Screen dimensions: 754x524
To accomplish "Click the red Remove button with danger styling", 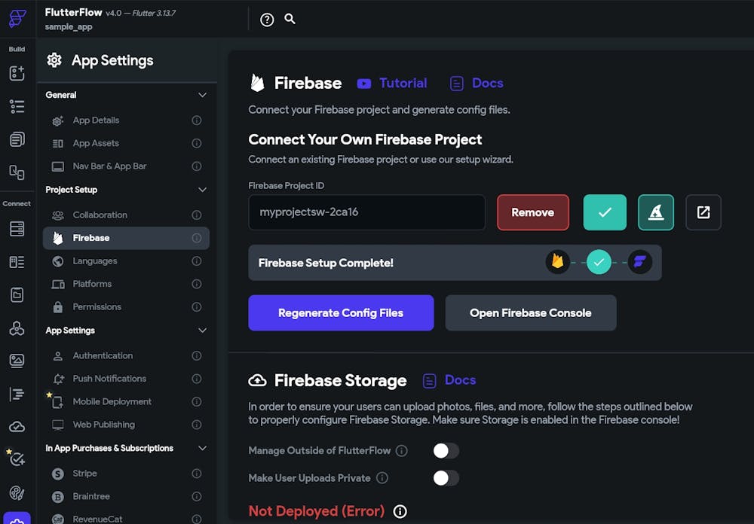I will pos(533,212).
